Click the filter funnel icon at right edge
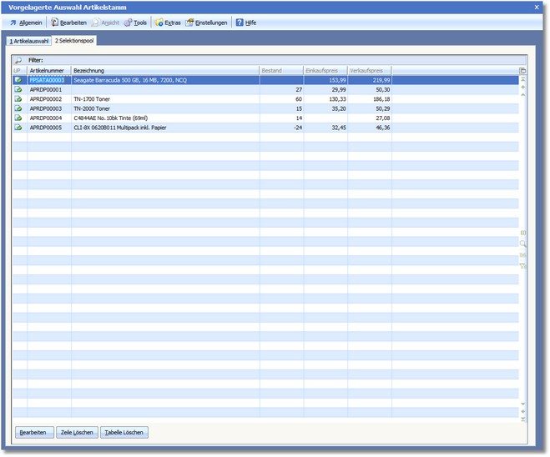The height and width of the screenshot is (457, 550). point(523,265)
